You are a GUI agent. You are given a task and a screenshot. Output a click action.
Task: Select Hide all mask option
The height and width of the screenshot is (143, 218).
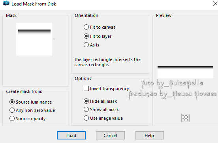click(86, 101)
